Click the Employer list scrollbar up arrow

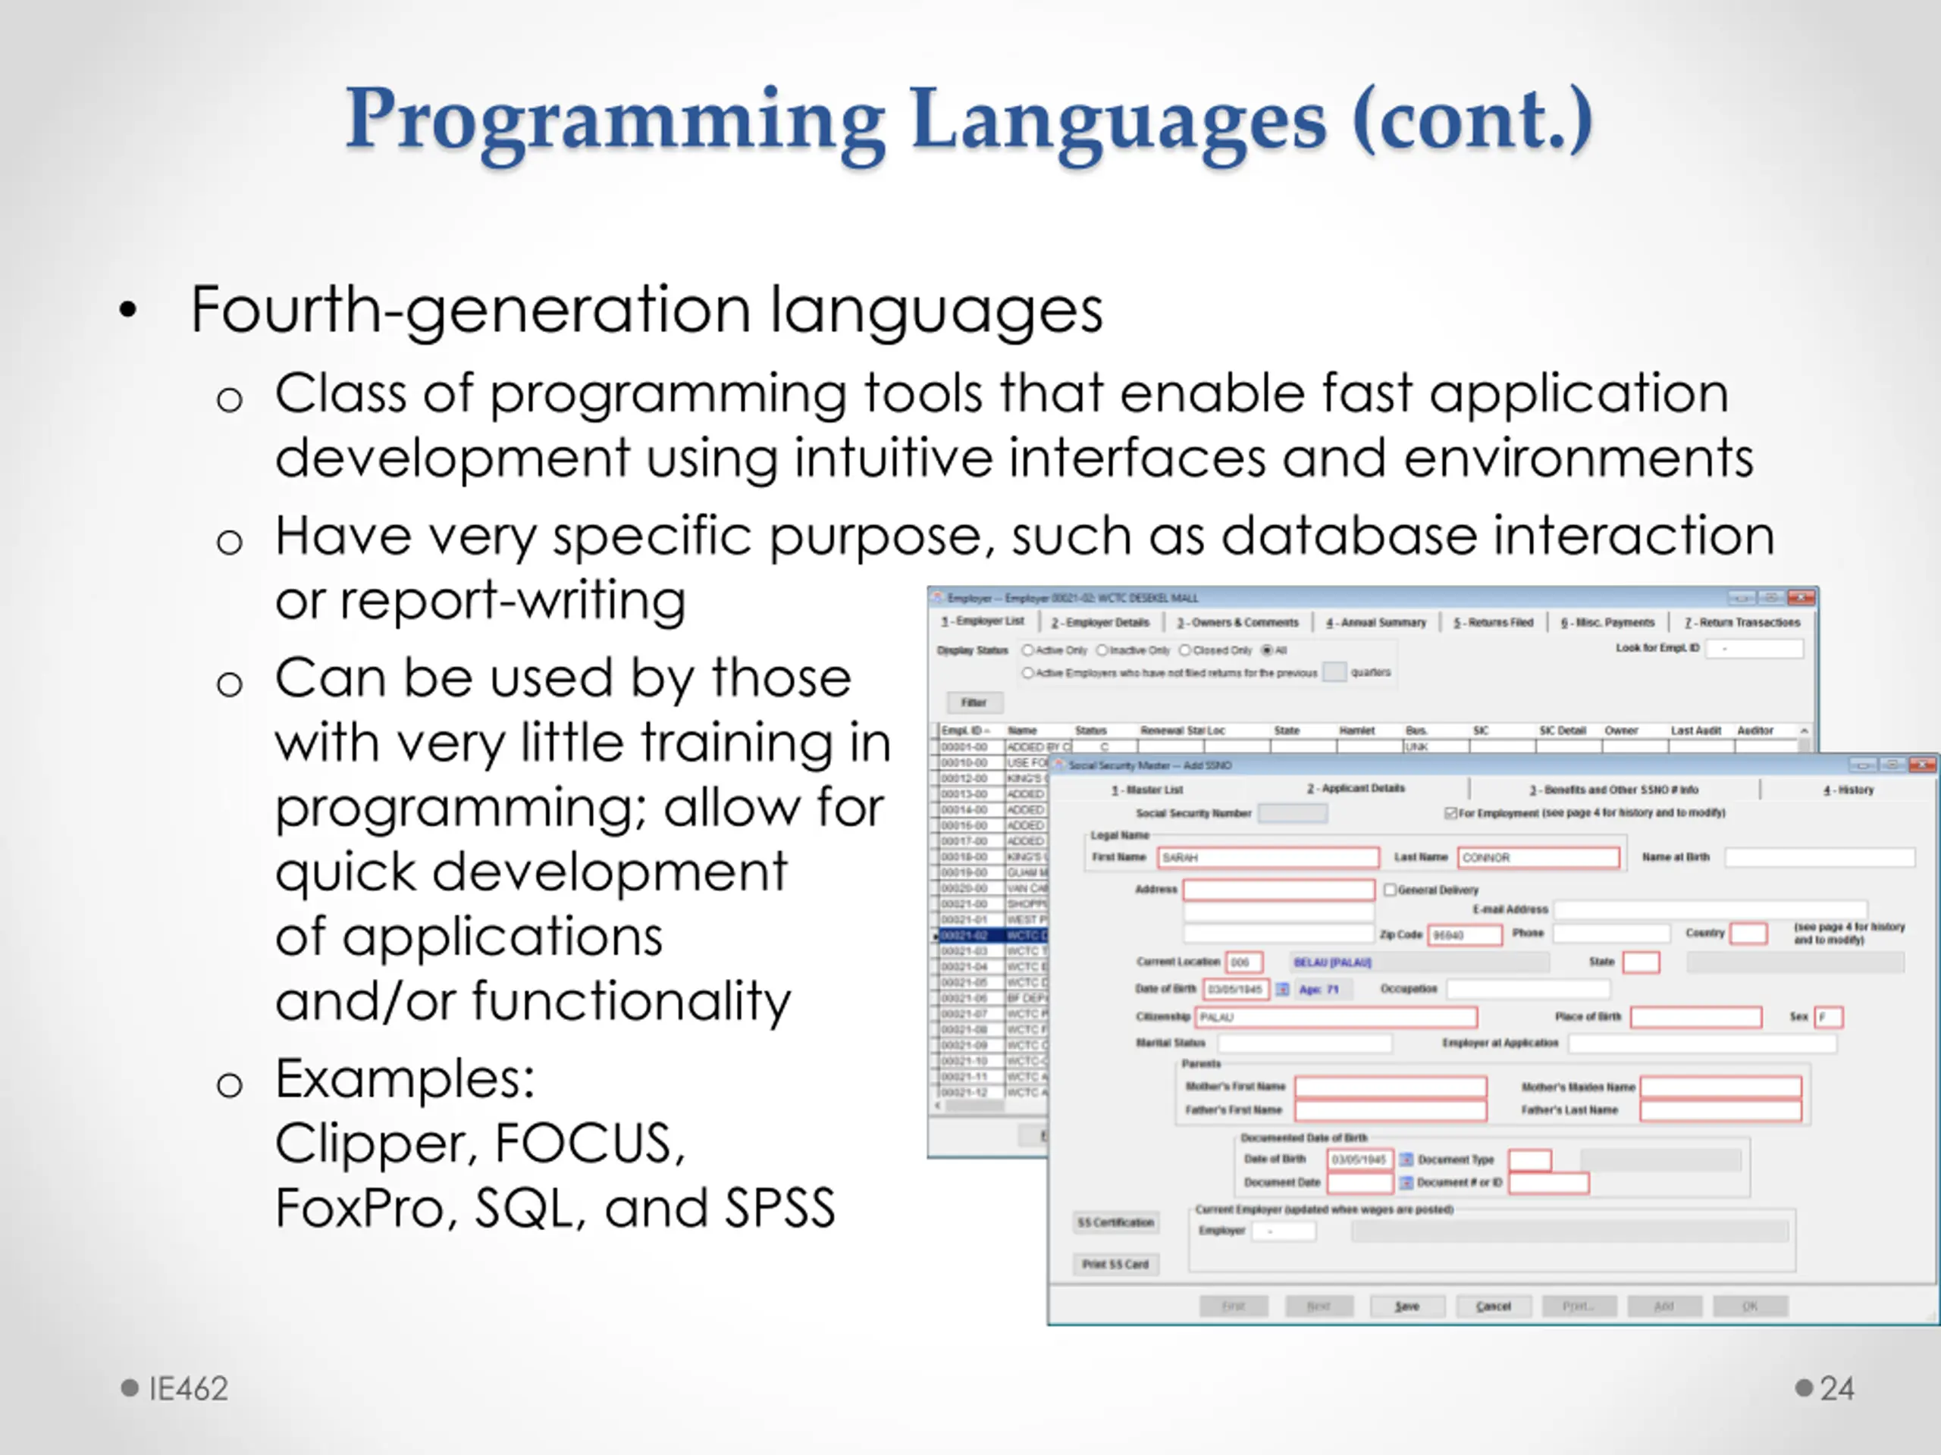(x=1804, y=730)
